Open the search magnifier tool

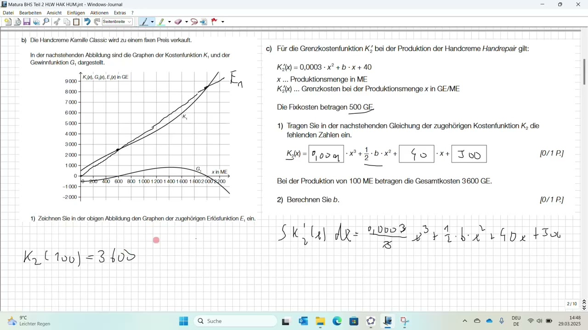[x=46, y=22]
